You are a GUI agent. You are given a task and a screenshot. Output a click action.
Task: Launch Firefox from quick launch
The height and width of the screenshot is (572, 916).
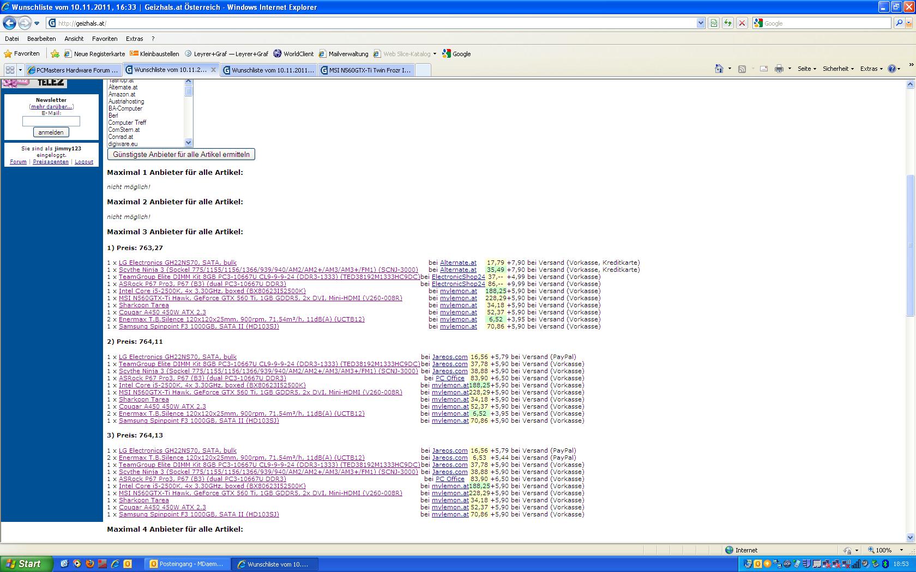89,564
